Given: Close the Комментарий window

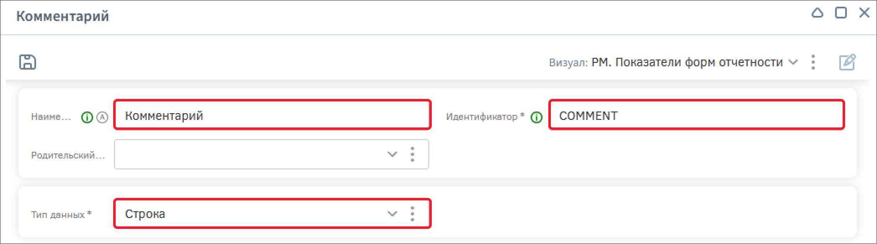Looking at the screenshot, I should (864, 13).
